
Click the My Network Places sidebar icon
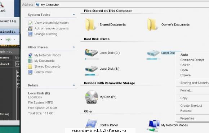[x=30, y=55]
